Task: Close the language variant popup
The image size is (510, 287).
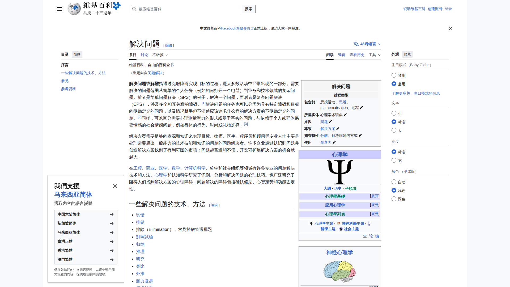Action: pos(115,186)
